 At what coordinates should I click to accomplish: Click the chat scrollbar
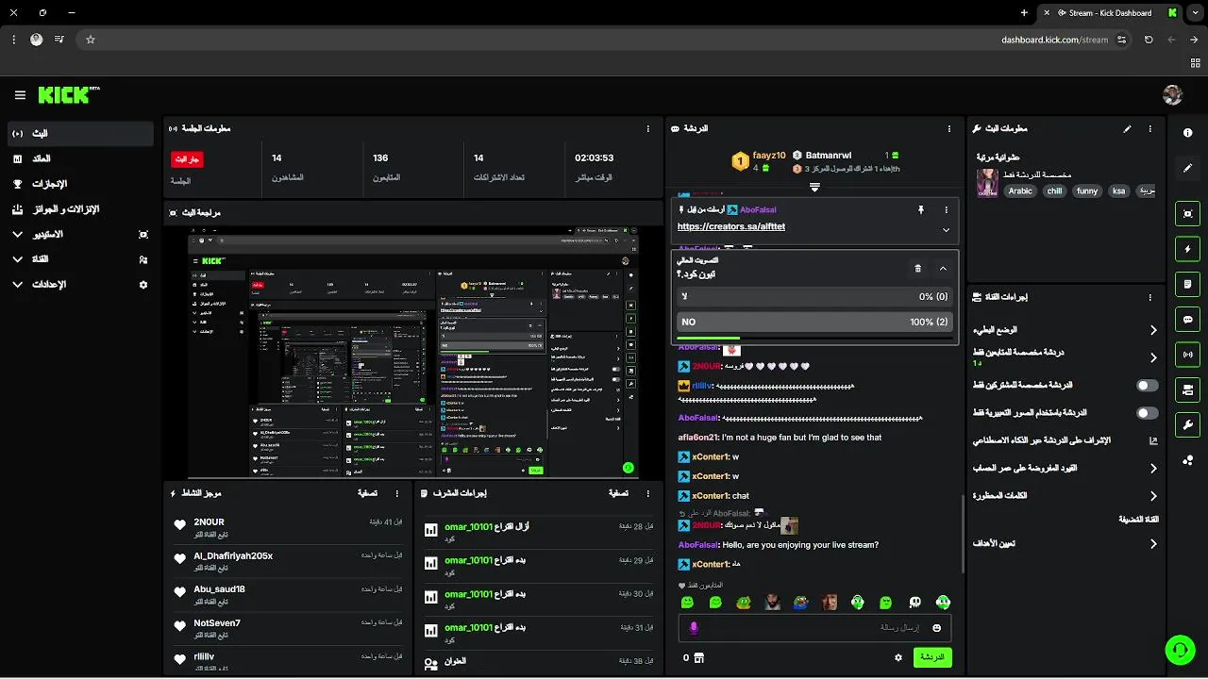[963, 533]
